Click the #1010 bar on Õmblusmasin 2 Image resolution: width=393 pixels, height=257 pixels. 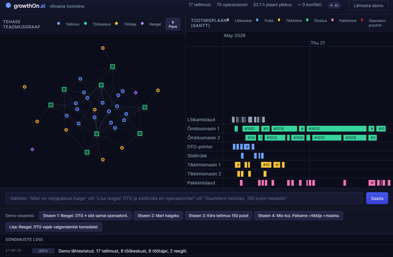(x=327, y=138)
